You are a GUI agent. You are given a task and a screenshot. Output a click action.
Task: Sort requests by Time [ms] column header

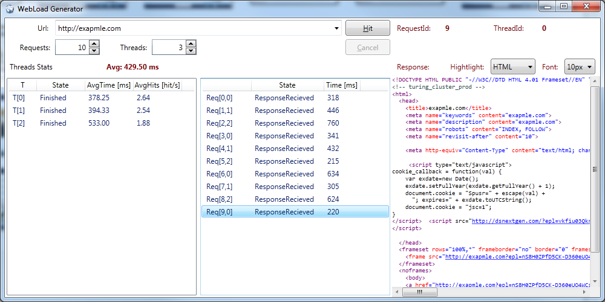[x=341, y=85]
